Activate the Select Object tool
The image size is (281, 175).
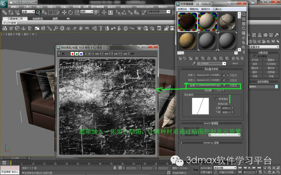[38, 12]
